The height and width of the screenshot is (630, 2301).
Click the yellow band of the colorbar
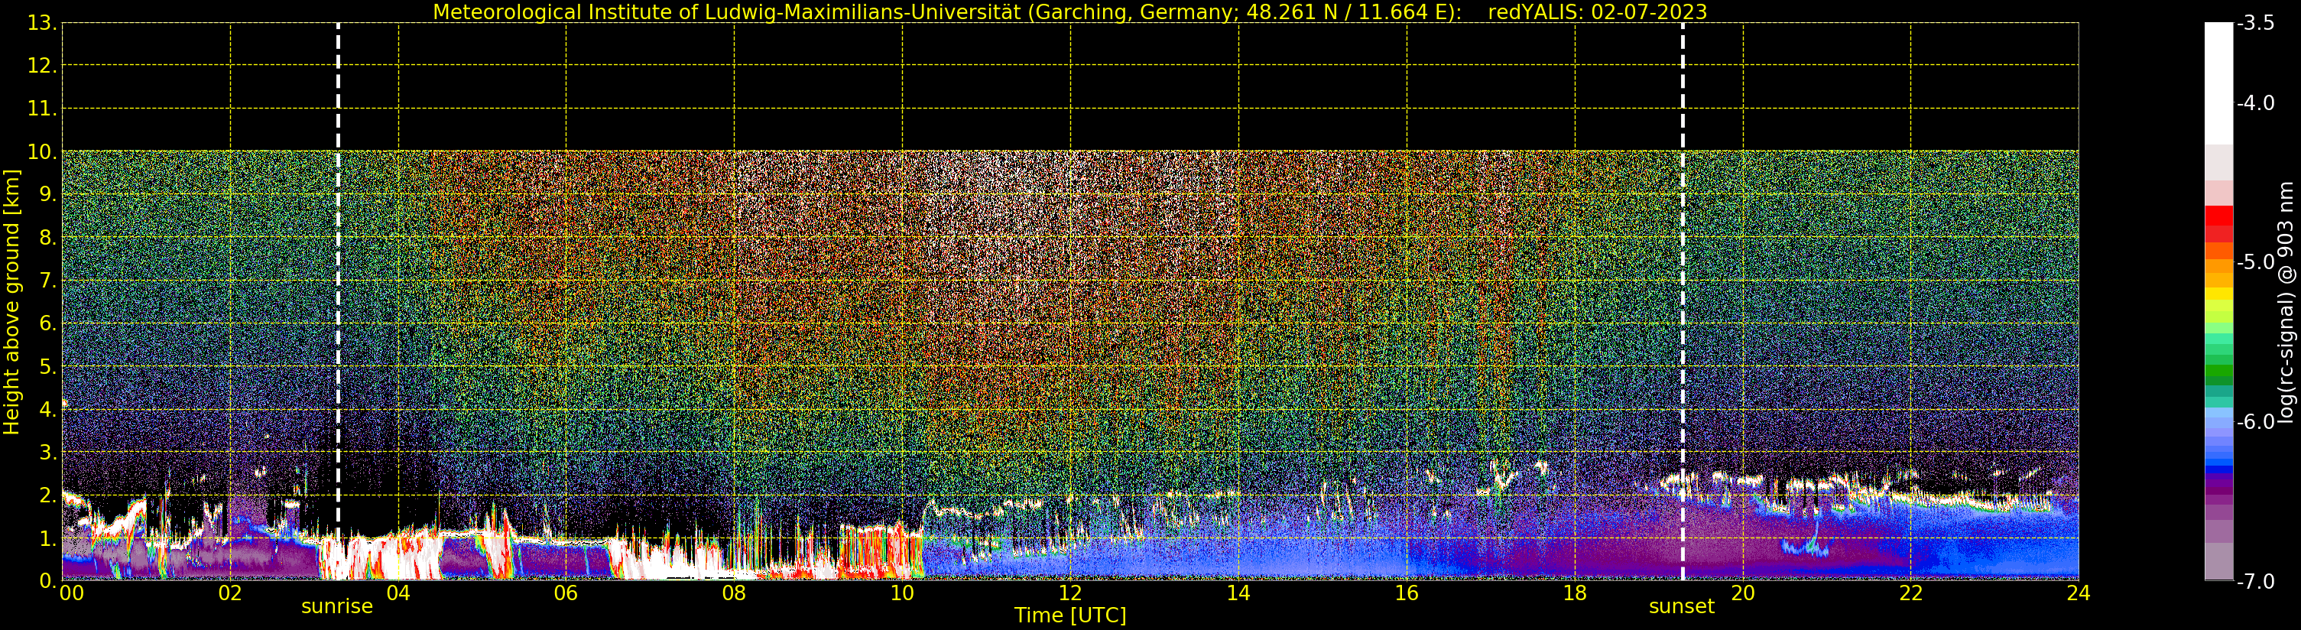2218,293
